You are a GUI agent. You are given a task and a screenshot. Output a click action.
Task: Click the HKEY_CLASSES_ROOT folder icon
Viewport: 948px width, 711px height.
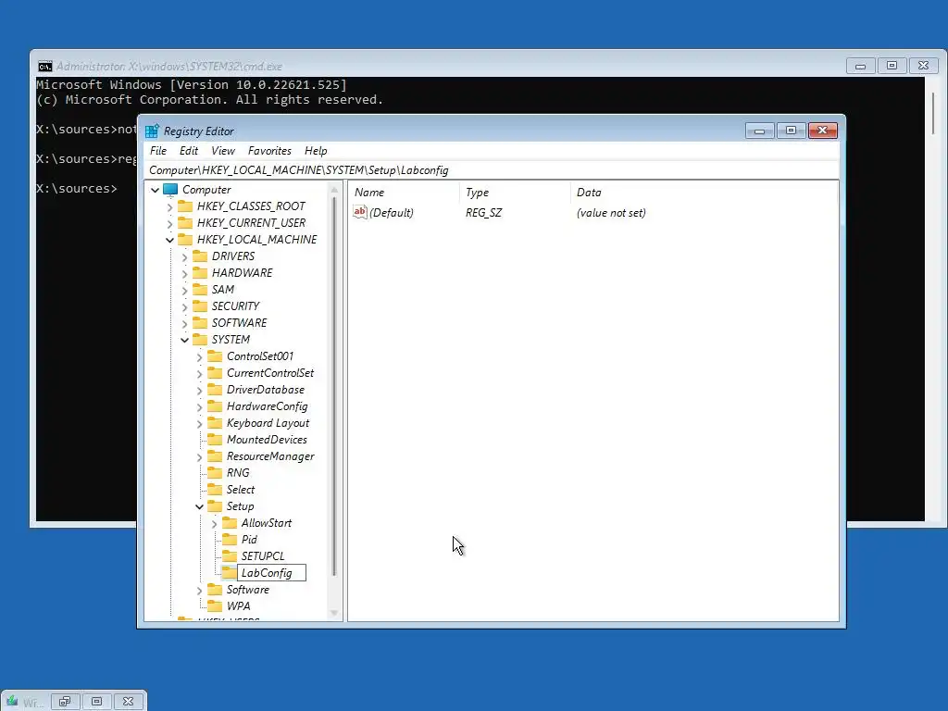pyautogui.click(x=185, y=206)
